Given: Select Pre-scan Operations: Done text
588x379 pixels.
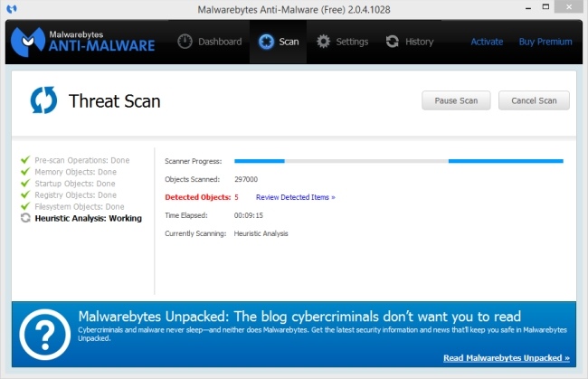Looking at the screenshot, I should tap(82, 160).
